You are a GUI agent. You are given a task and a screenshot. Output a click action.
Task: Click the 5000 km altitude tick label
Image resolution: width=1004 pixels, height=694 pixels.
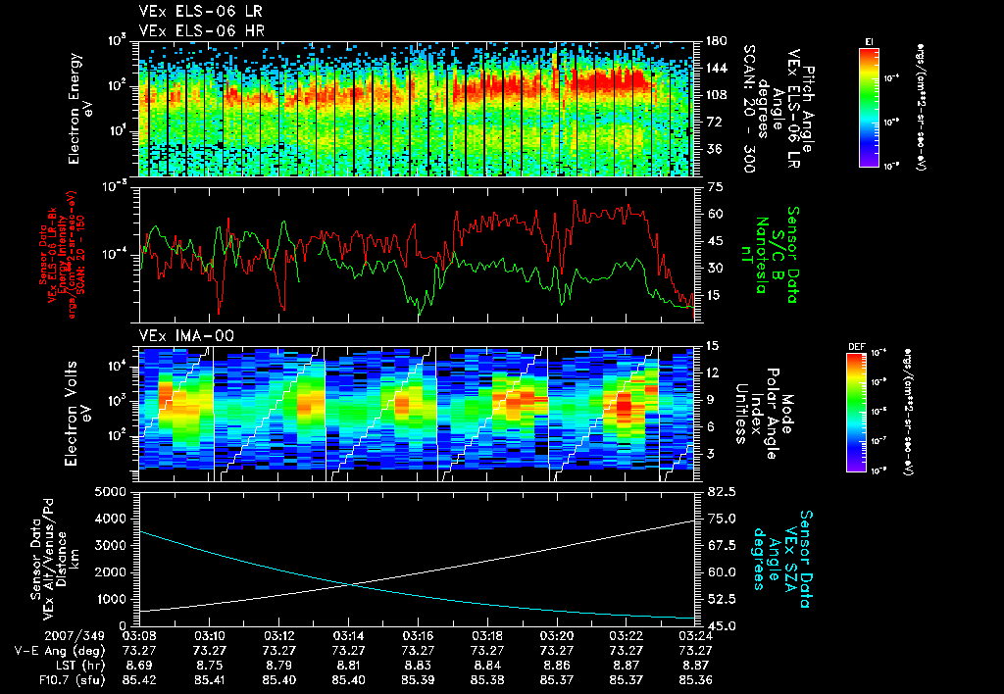click(x=112, y=492)
